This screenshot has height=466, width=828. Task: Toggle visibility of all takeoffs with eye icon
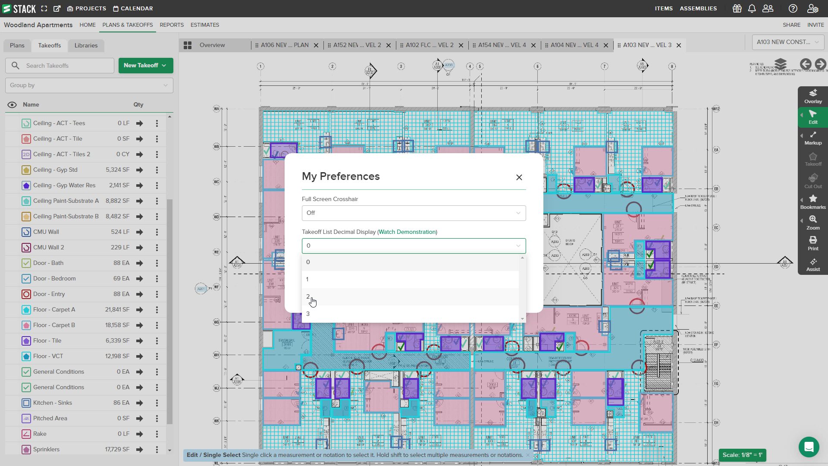point(11,104)
